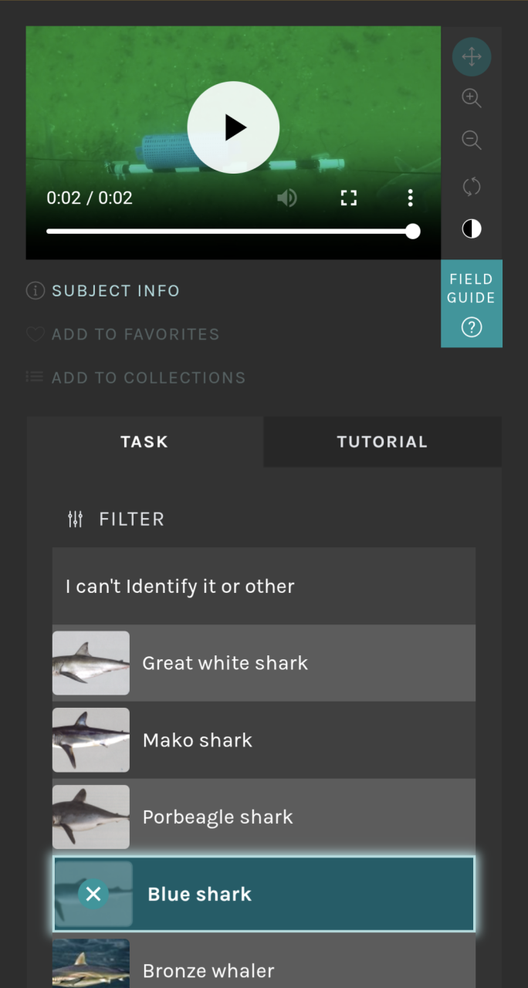Select the Task tab
Viewport: 528px width, 988px height.
point(144,442)
